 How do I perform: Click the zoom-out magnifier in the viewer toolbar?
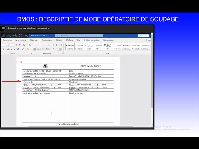[x=15, y=36]
